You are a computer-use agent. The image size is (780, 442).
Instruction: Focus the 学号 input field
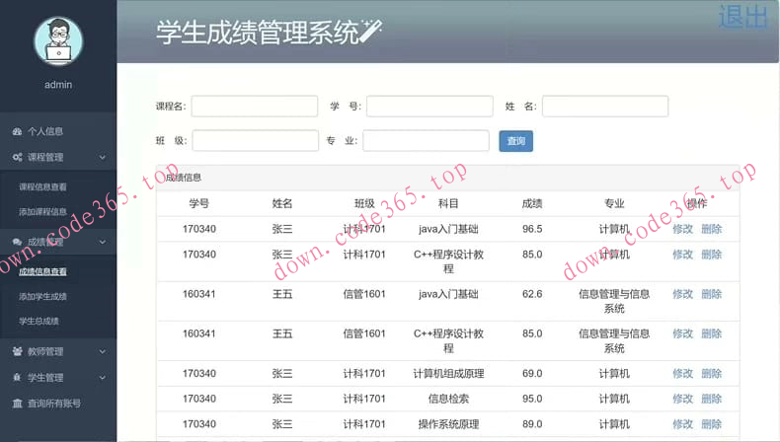(429, 106)
